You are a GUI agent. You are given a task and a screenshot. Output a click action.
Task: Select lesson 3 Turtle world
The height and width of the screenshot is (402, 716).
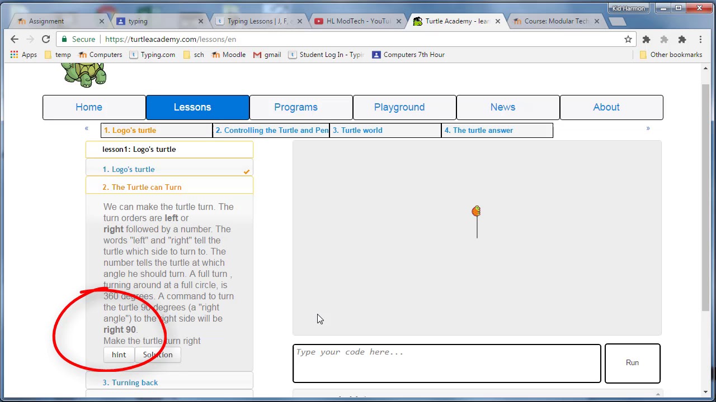(x=385, y=130)
